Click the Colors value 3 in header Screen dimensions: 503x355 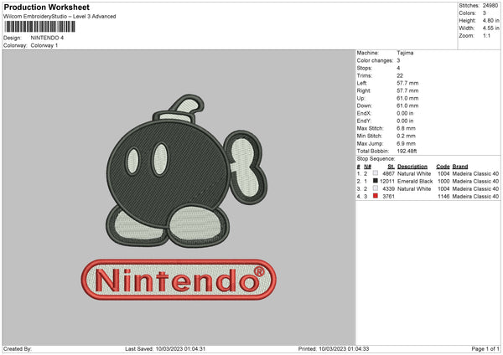coord(484,13)
